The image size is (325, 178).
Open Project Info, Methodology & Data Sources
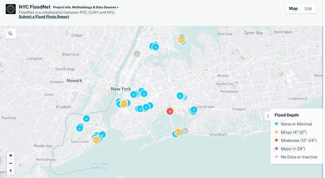click(x=86, y=7)
